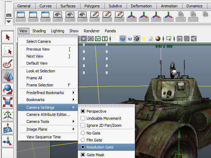Activate the Paint Selection tool

[x=8, y=63]
